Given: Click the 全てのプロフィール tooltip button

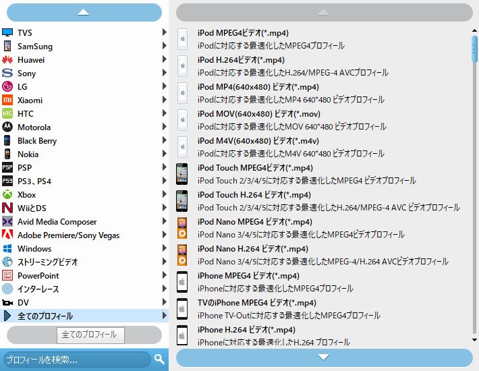Looking at the screenshot, I should [x=90, y=335].
